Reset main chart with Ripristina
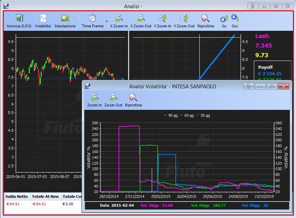This screenshot has height=218, width=296. click(206, 21)
